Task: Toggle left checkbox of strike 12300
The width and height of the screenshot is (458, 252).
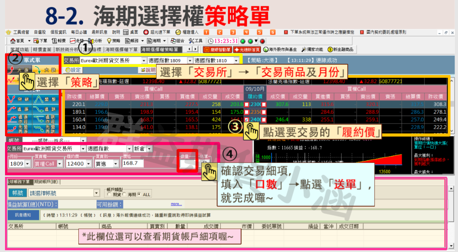Action: (247, 105)
